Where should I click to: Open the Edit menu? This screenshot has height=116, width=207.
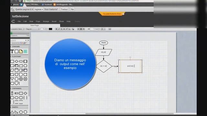point(25,21)
